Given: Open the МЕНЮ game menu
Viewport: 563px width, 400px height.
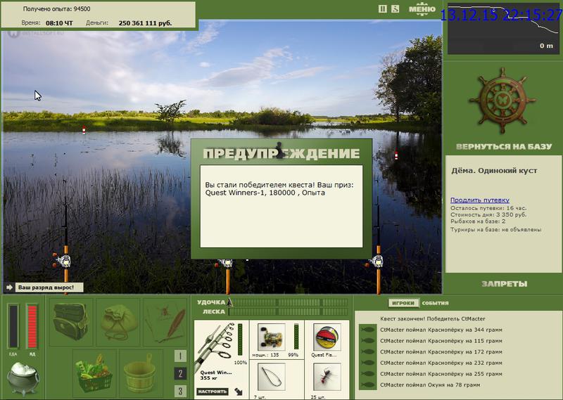Looking at the screenshot, I should [422, 9].
